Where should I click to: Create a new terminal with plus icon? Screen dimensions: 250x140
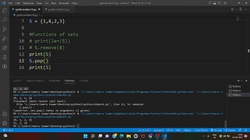238,81
